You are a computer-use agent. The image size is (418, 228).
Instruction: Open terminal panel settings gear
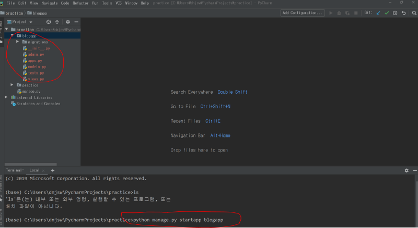click(407, 170)
